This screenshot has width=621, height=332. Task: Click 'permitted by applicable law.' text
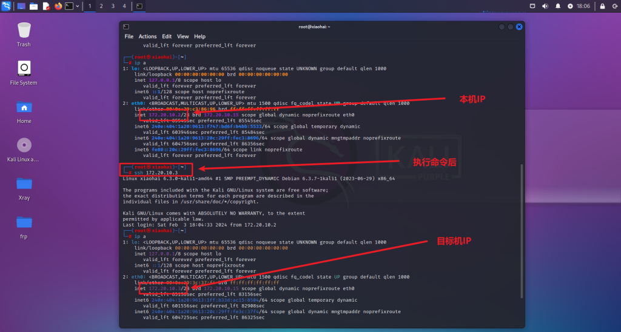point(163,219)
